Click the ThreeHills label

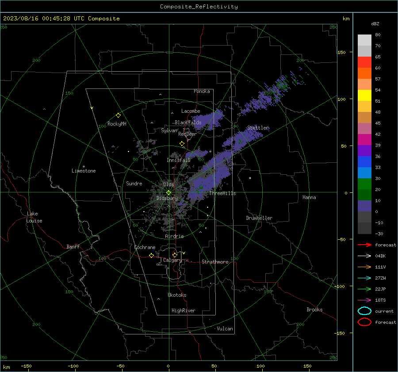coord(222,193)
